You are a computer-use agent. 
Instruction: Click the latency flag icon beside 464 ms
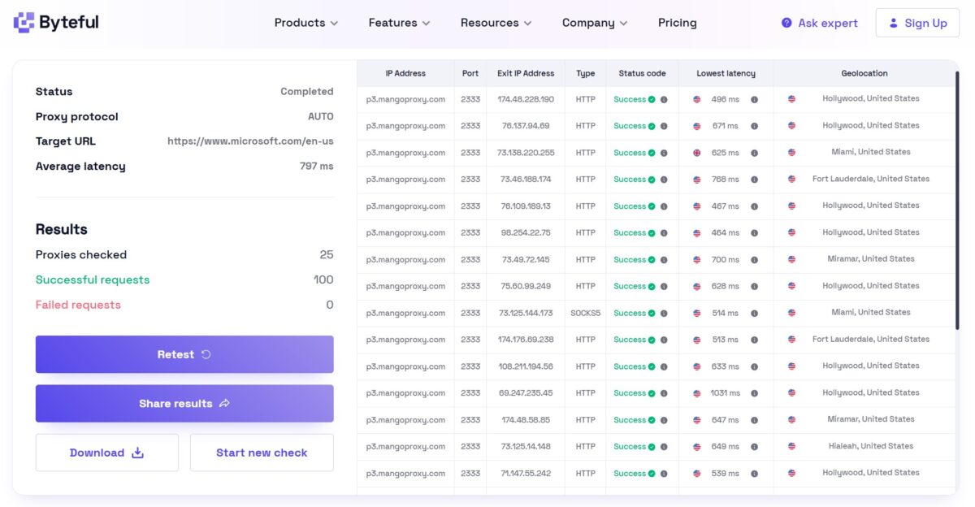click(x=697, y=233)
